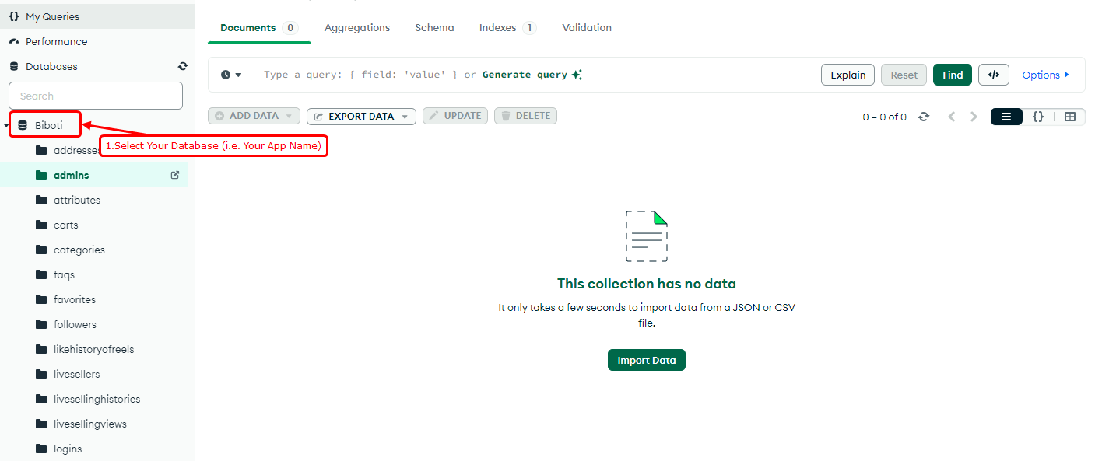Open the Generate query link
The width and height of the screenshot is (1095, 461).
click(524, 74)
